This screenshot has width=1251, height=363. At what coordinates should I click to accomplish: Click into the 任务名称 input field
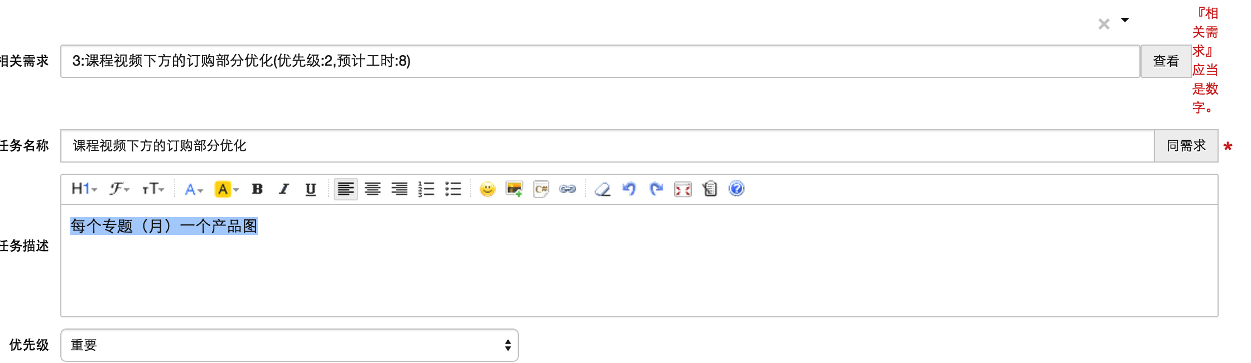[x=607, y=146]
